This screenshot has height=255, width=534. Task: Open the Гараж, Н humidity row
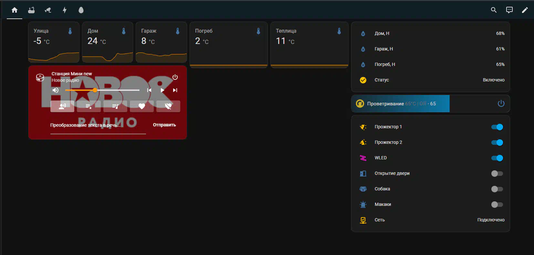pos(431,49)
